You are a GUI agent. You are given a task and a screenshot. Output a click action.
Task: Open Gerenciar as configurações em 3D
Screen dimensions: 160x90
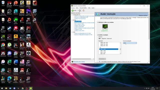tap(81, 17)
